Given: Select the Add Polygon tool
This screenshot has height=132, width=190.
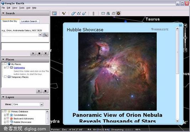Looking at the screenshot, I should click(73, 13).
